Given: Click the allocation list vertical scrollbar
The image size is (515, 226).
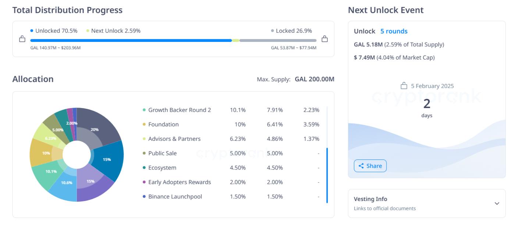Looking at the screenshot, I should (x=327, y=175).
